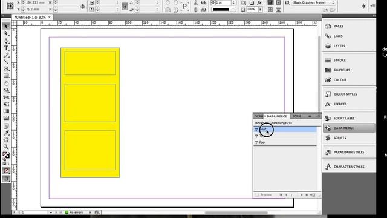Select the Rectangle tool
387x218 pixels.
[x=6, y=76]
